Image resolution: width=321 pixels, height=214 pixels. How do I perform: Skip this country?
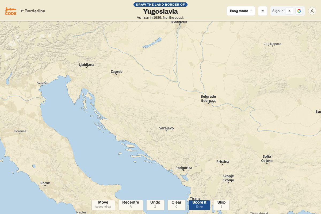[221, 205]
